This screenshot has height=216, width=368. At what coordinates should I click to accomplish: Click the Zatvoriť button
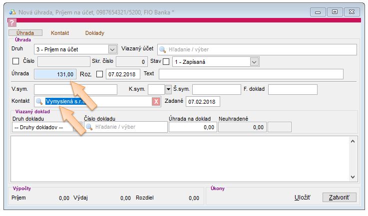339,198
